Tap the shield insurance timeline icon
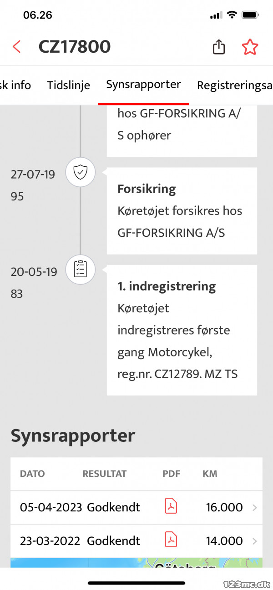The width and height of the screenshot is (273, 590). [81, 173]
